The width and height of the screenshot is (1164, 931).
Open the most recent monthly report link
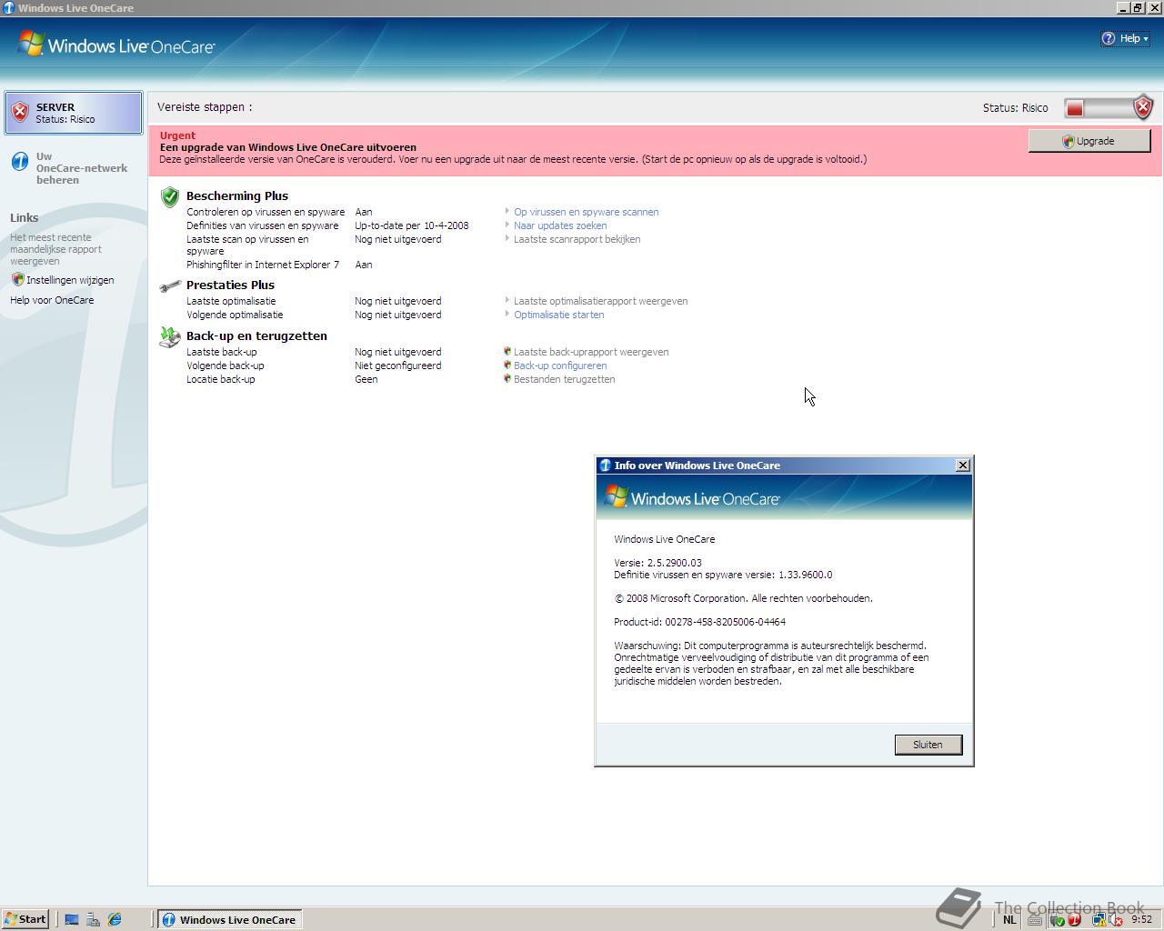(55, 249)
